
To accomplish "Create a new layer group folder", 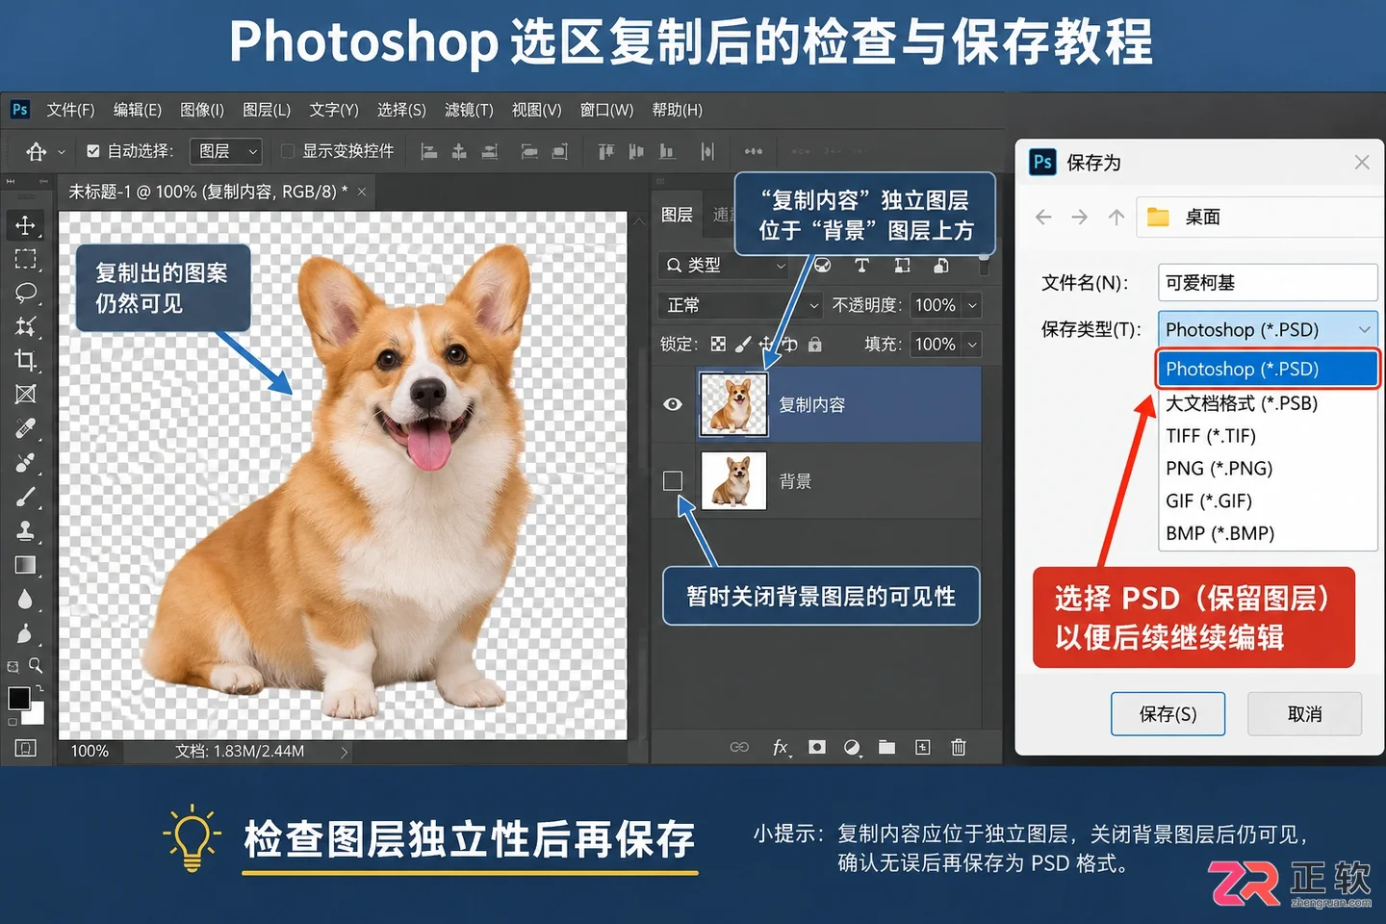I will (886, 747).
